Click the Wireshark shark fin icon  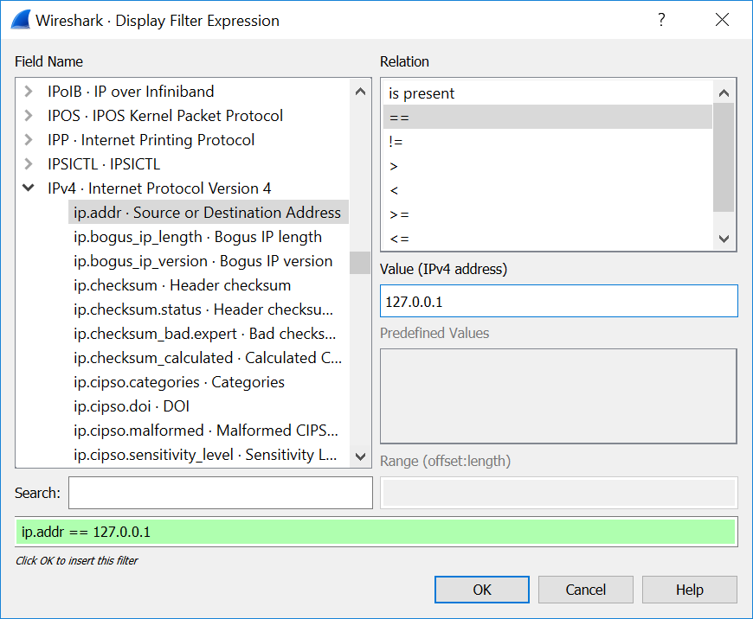coord(20,20)
